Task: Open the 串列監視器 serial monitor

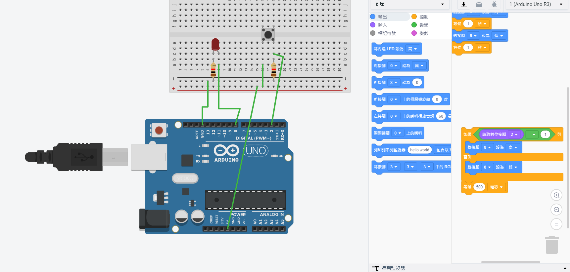Action: click(393, 268)
